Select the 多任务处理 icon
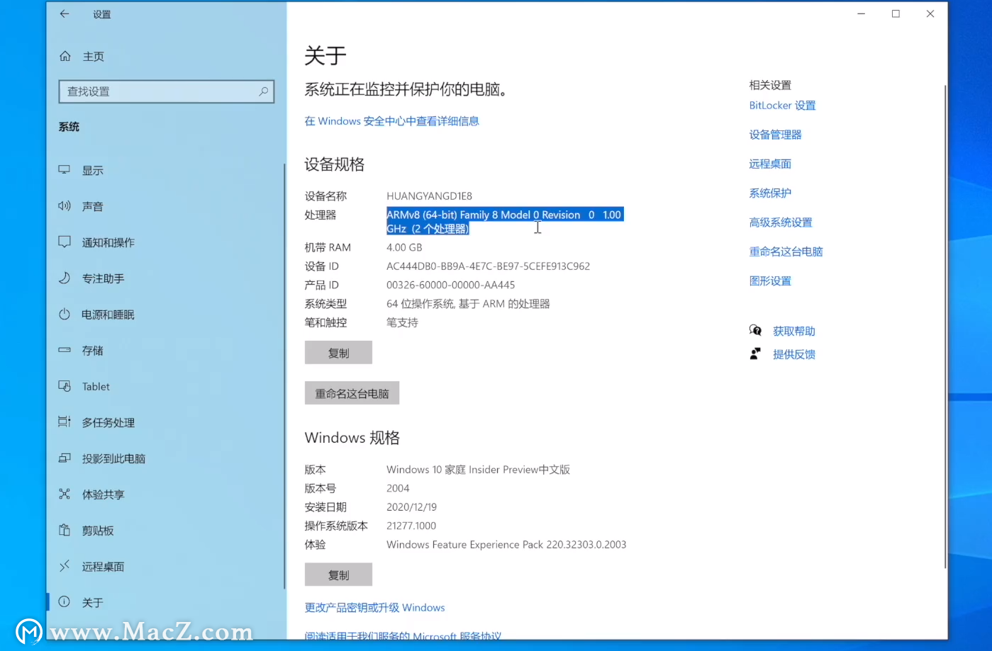 (65, 422)
